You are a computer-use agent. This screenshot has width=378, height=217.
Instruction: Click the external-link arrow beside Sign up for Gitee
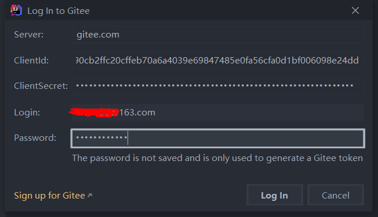90,195
